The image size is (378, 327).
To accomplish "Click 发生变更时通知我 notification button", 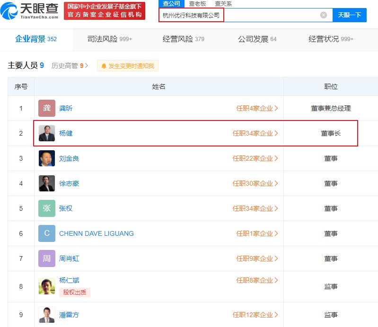I will 128,66.
